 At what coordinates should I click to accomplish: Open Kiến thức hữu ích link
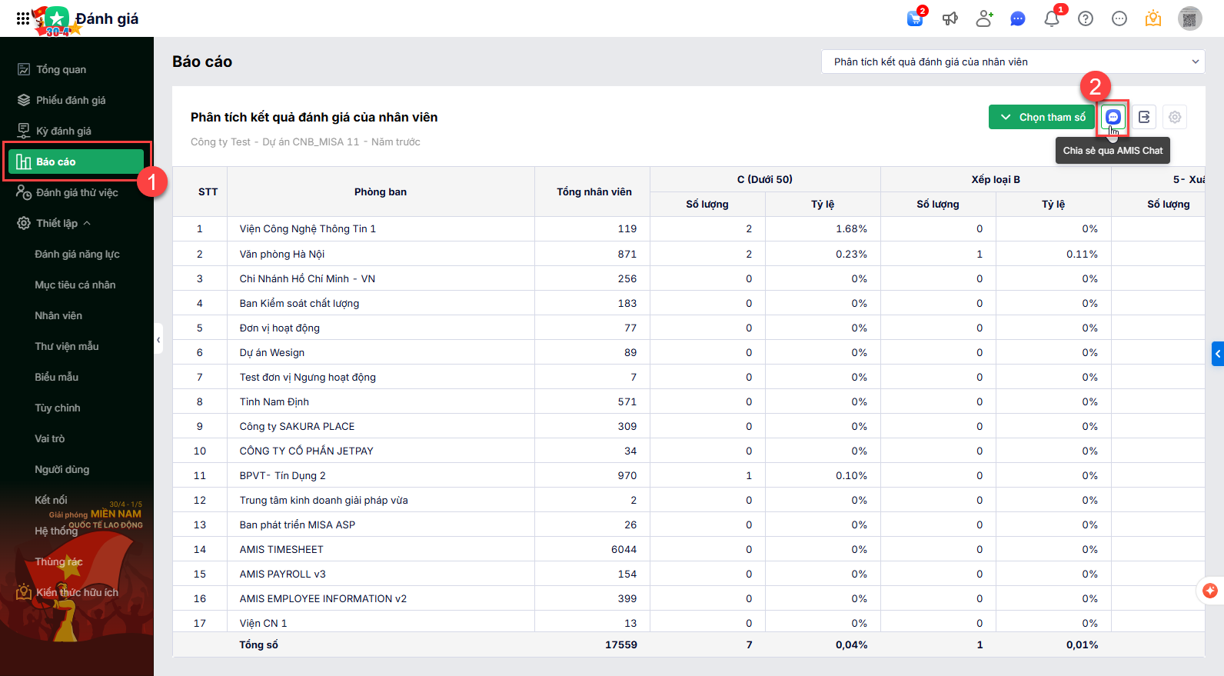coord(77,592)
